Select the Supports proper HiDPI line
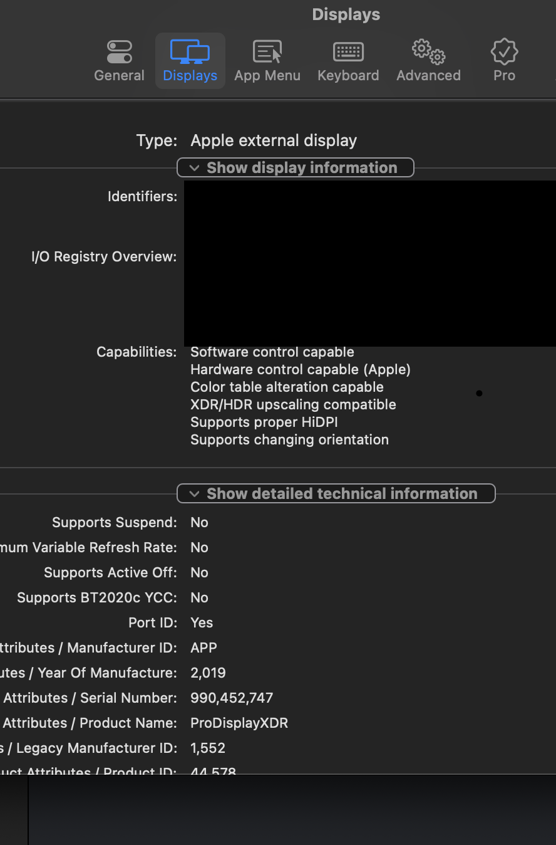The image size is (556, 845). pos(264,422)
